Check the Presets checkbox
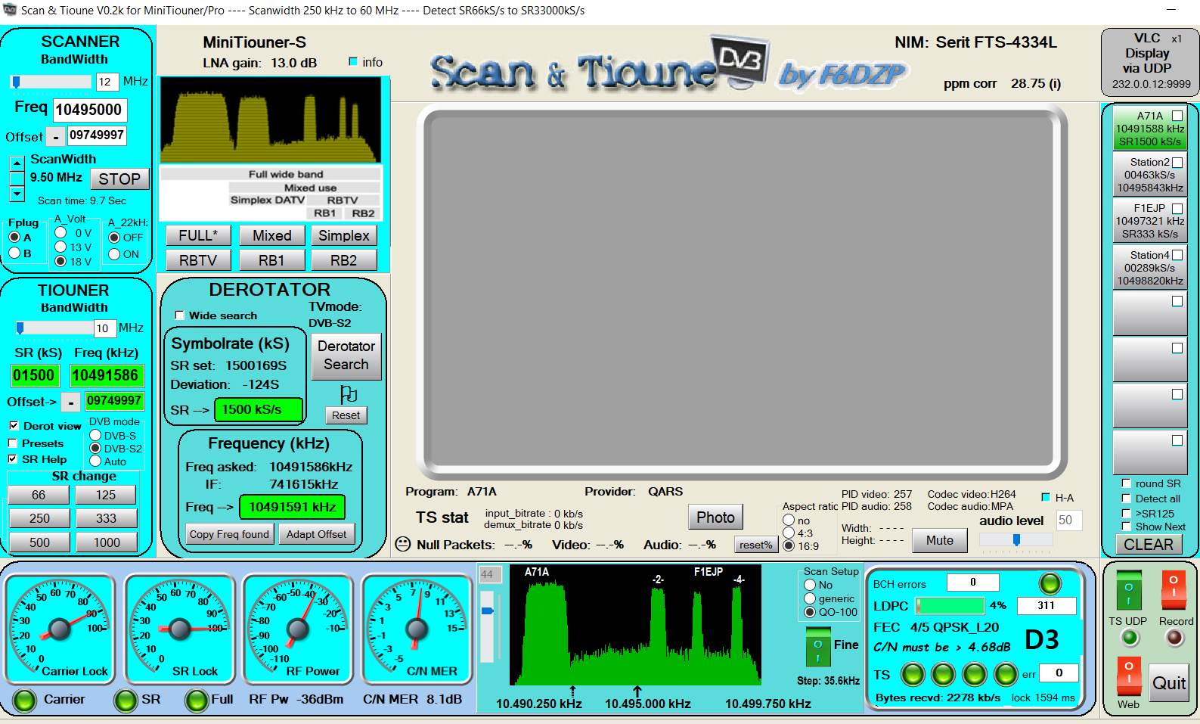The width and height of the screenshot is (1200, 724). pyautogui.click(x=13, y=443)
